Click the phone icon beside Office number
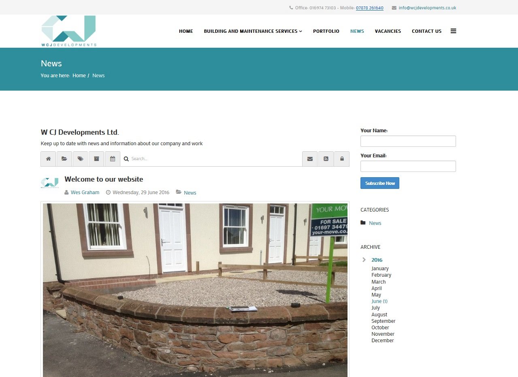518x377 pixels. [290, 7]
